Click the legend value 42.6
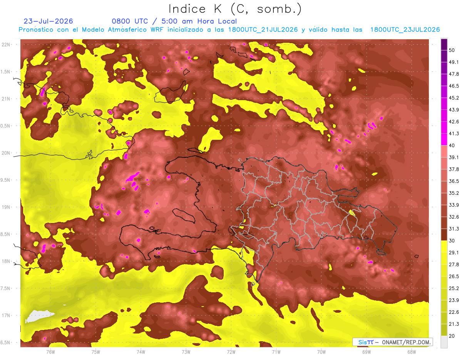Viewport: 462px width, 357px height. [x=454, y=122]
